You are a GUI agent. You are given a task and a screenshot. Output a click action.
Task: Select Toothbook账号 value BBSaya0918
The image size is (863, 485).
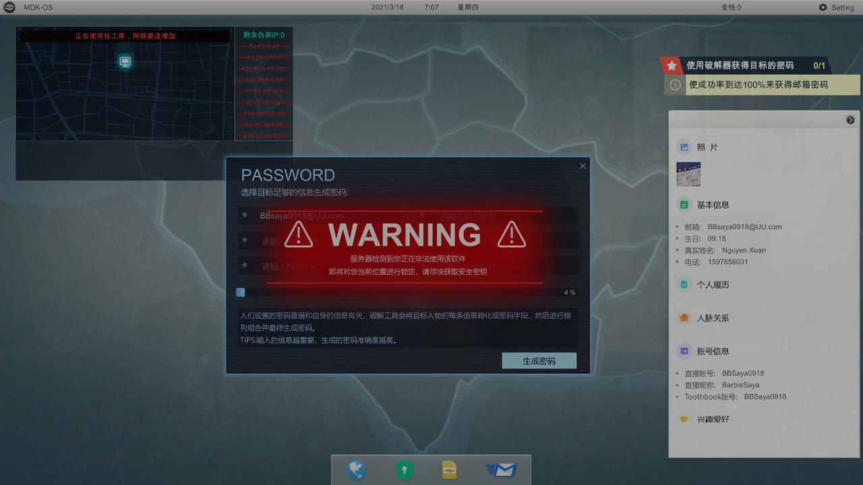765,397
